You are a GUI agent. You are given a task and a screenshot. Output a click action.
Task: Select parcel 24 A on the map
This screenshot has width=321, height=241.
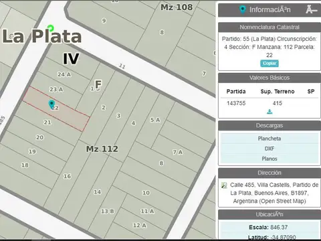coord(64,74)
